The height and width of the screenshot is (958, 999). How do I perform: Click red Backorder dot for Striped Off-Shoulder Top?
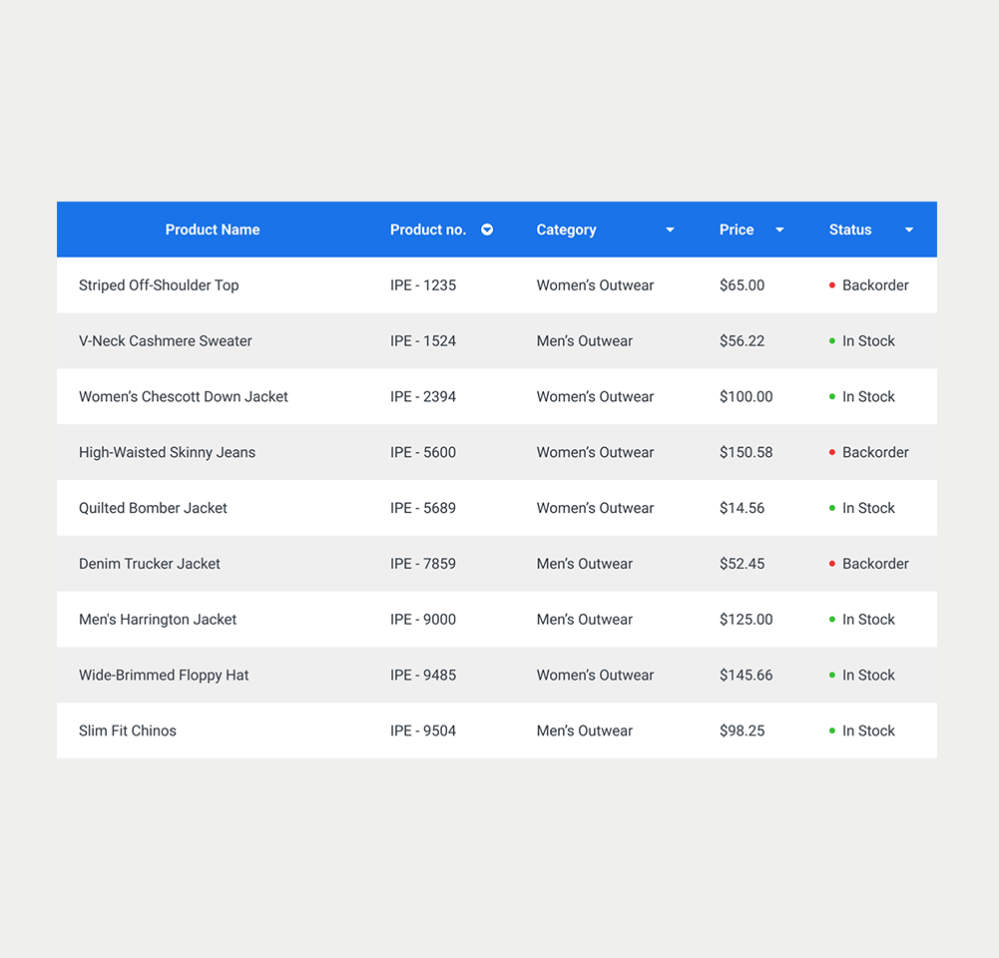tap(832, 285)
